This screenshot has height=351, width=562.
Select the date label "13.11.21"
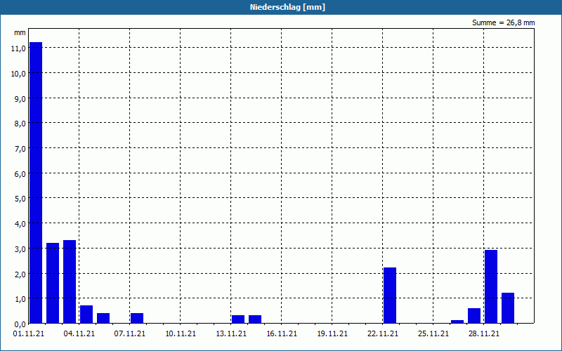click(231, 334)
